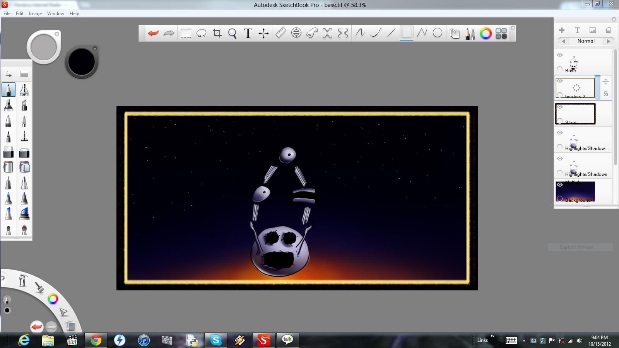Open the lagoon color wheel selector
Viewport: 619px width, 348px height.
pyautogui.click(x=53, y=299)
